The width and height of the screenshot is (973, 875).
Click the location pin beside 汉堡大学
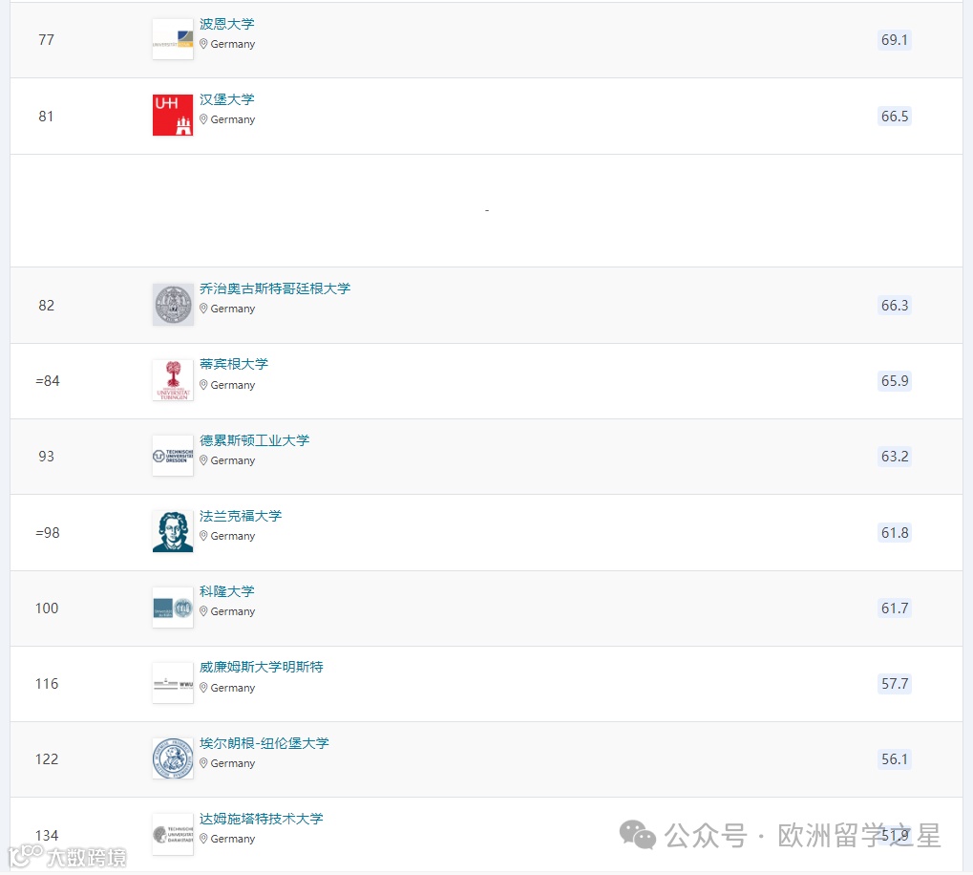pyautogui.click(x=203, y=119)
